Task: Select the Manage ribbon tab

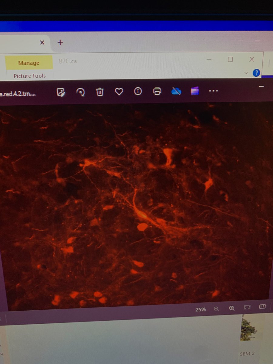Action: point(29,63)
